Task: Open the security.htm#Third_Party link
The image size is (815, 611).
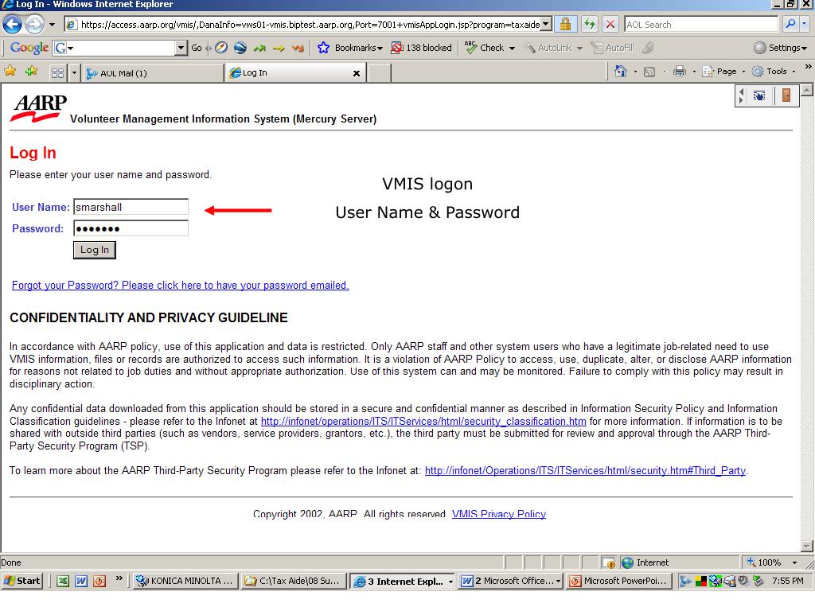Action: (x=585, y=471)
